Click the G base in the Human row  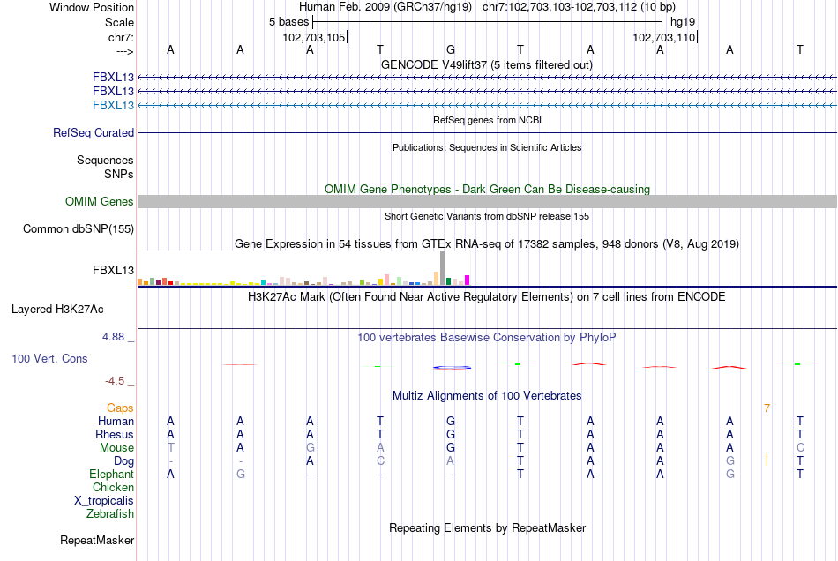pos(451,421)
